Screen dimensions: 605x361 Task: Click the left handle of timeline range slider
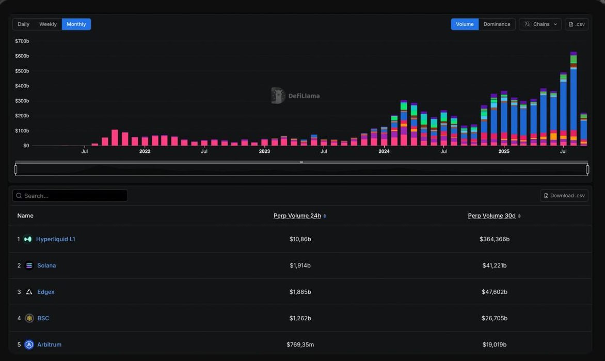pos(15,169)
